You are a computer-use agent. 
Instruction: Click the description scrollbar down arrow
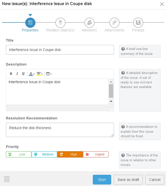111,102
